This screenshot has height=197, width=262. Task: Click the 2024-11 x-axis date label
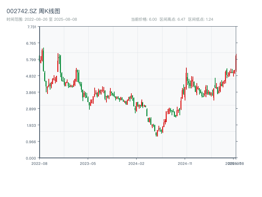tap(185, 163)
